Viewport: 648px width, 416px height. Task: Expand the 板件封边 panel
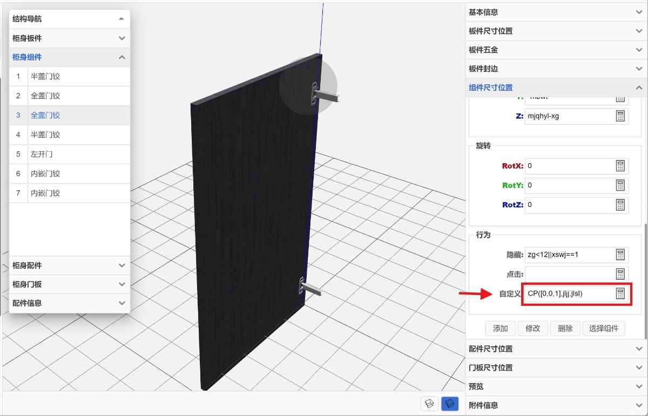point(556,69)
